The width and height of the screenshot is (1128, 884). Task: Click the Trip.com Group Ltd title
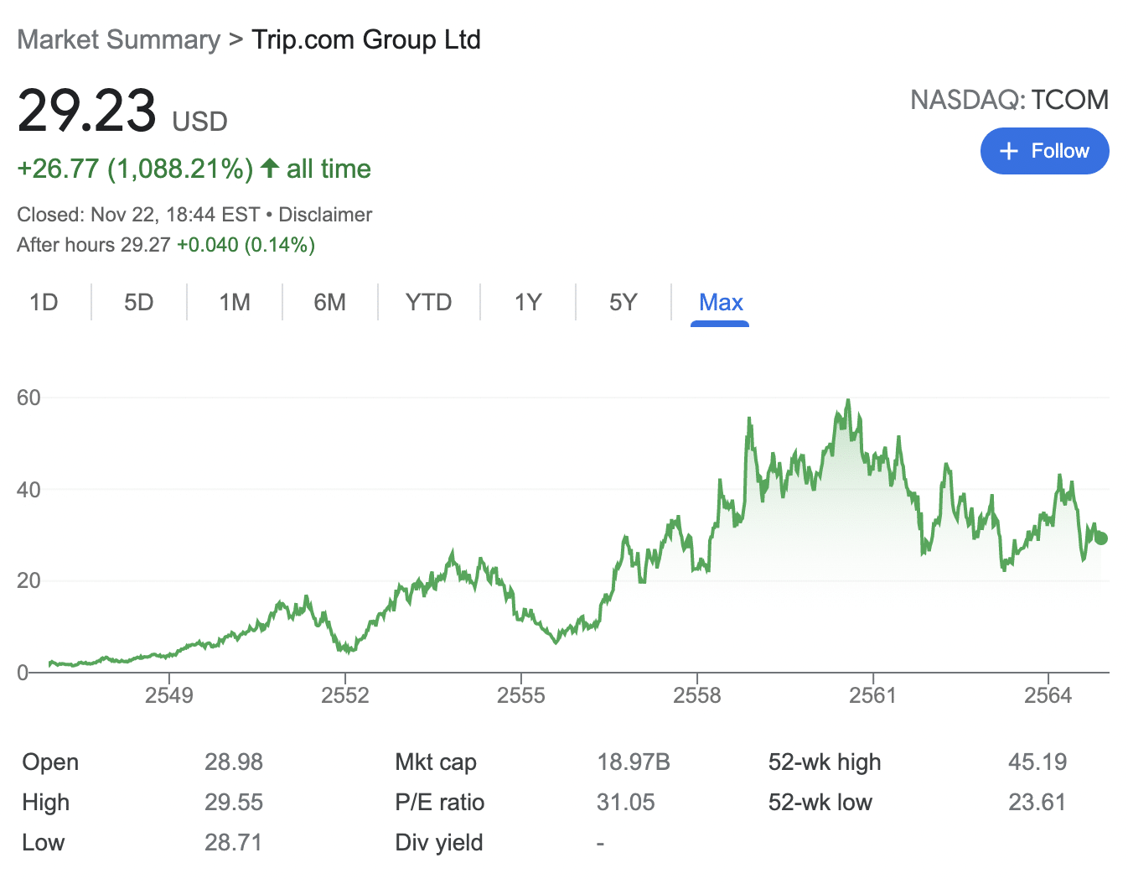click(x=366, y=39)
